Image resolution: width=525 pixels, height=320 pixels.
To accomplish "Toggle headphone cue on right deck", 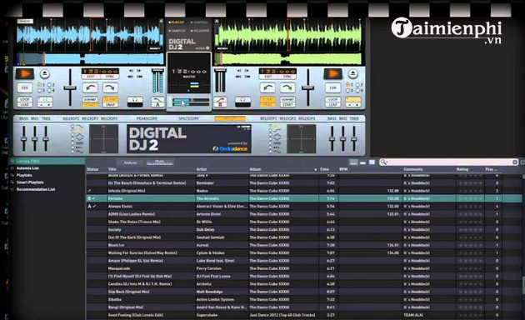I will (242, 102).
